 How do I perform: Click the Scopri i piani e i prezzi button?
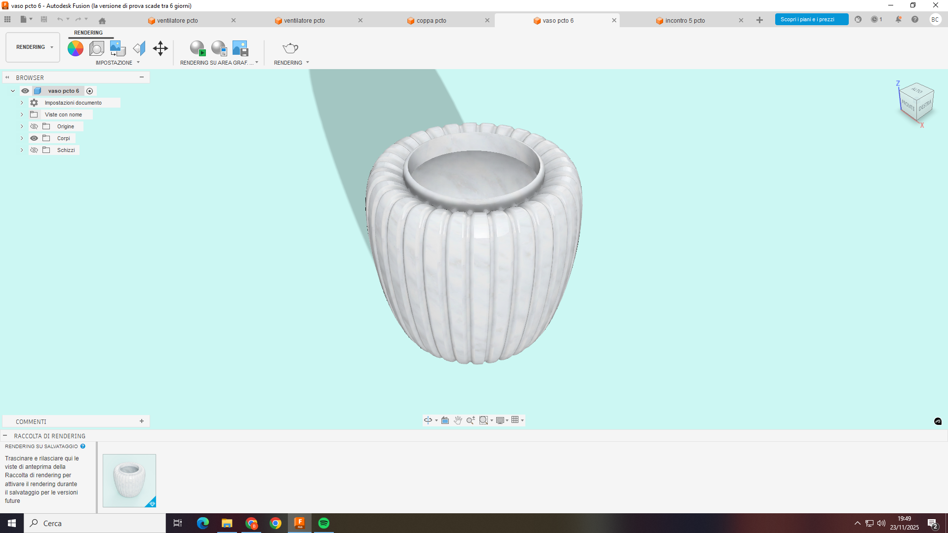point(811,19)
